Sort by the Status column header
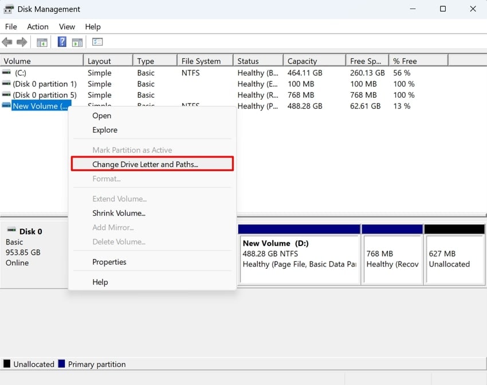This screenshot has width=487, height=385. (x=258, y=61)
